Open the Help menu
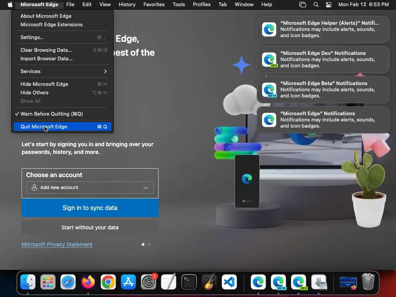 coord(267,5)
